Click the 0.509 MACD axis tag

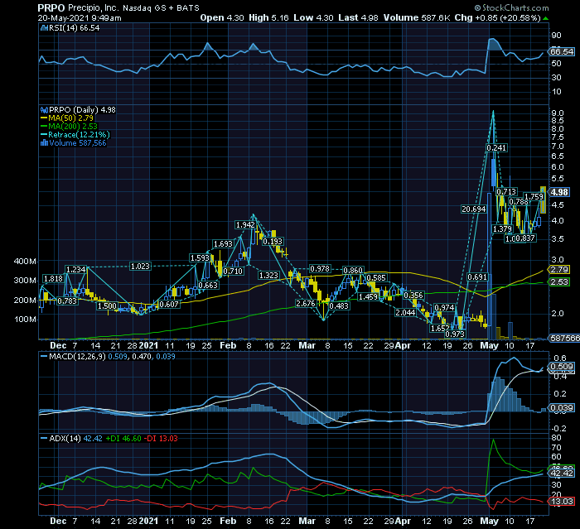point(562,367)
